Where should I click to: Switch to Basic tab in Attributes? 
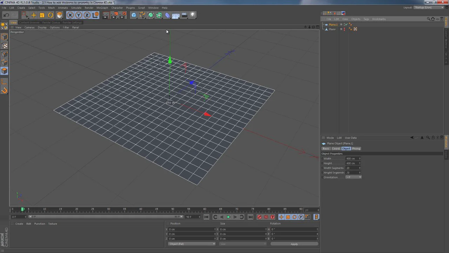coord(326,149)
